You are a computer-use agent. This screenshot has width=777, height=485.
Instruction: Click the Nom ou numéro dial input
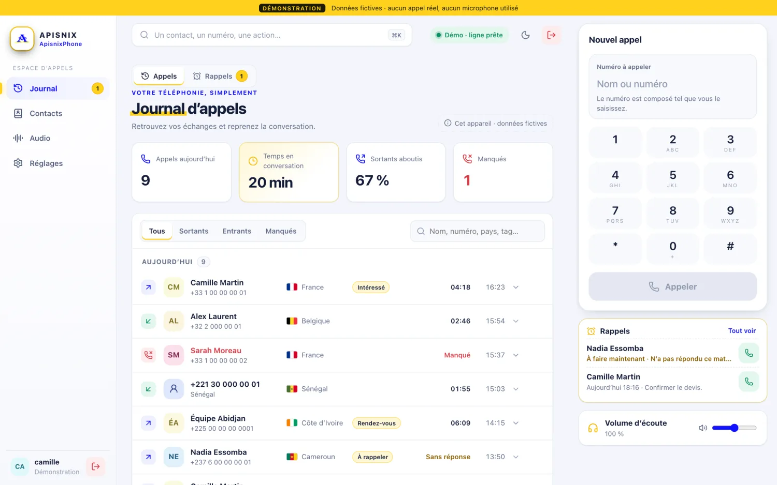672,84
